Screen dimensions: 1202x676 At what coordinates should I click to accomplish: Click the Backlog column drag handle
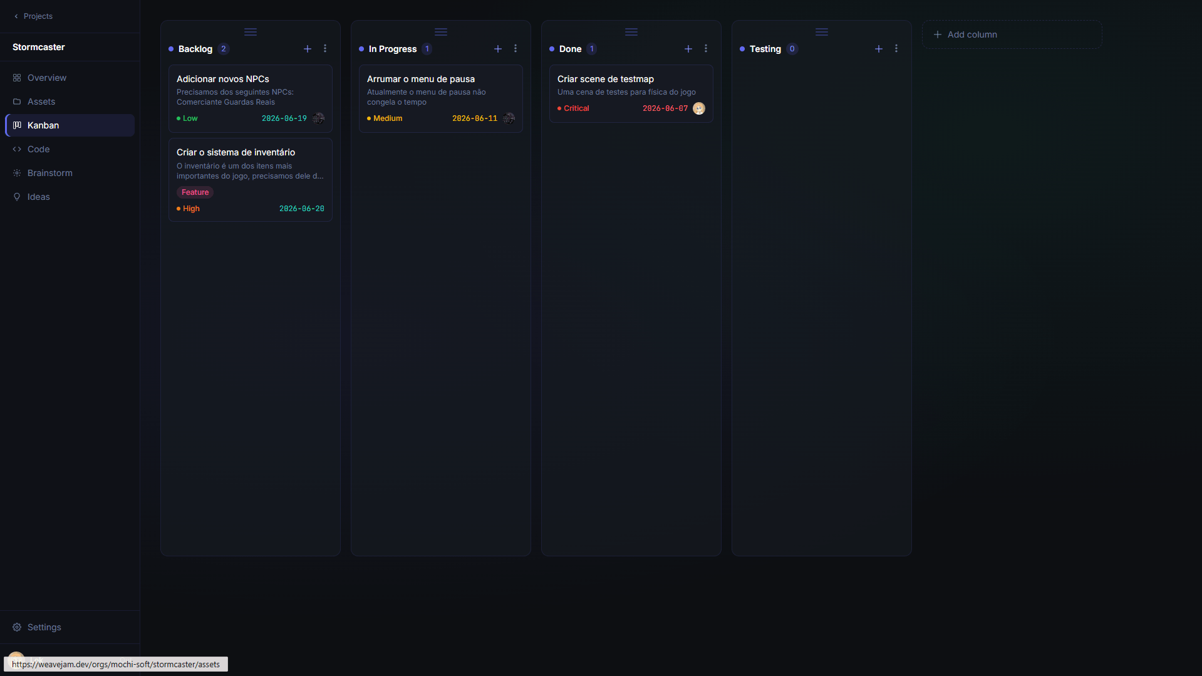[x=251, y=32]
